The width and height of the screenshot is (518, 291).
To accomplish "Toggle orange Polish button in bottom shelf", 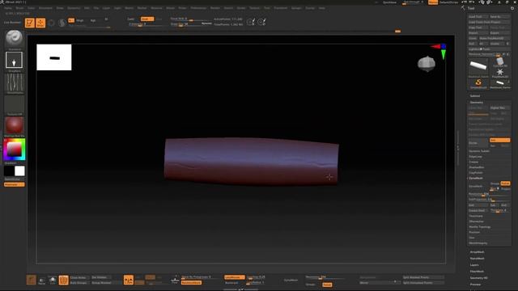I will [327, 285].
